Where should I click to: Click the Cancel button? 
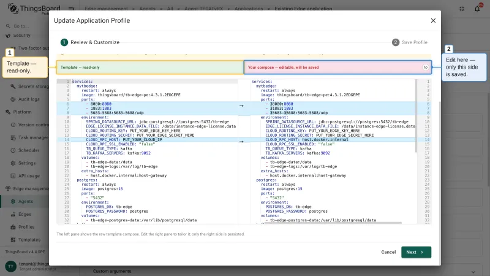tap(388, 252)
